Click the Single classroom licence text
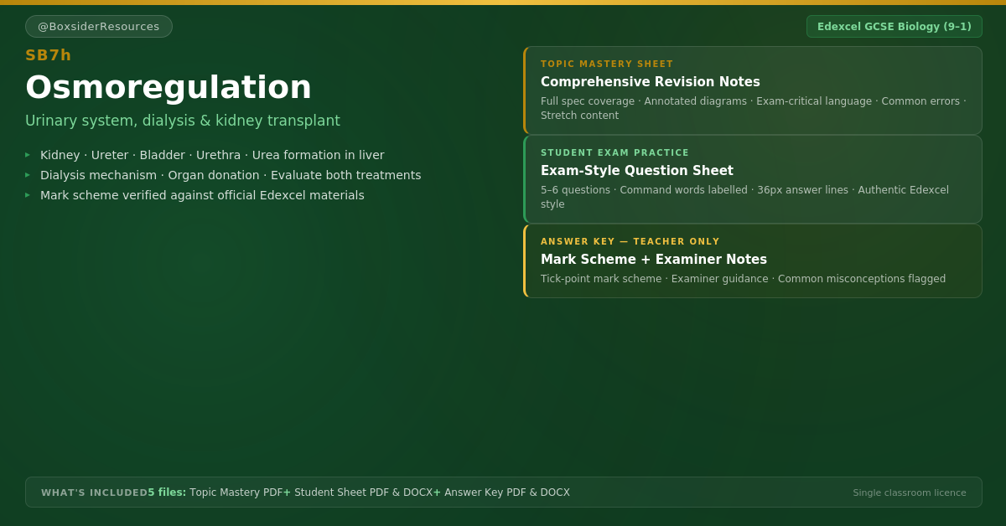 coord(910,492)
